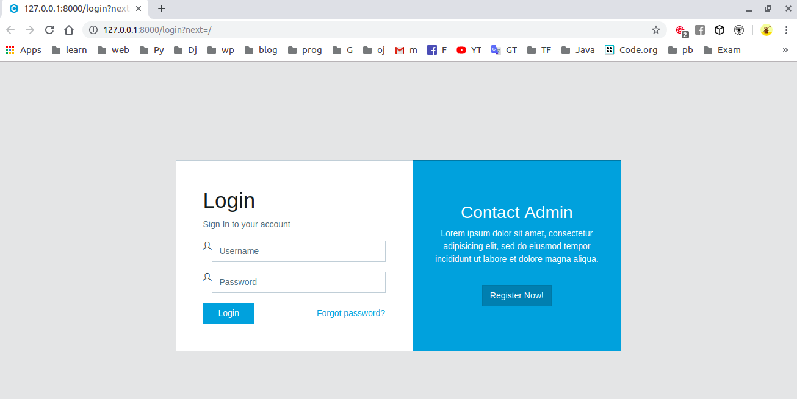
Task: Expand the hidden bookmarks chevron
Action: (785, 50)
